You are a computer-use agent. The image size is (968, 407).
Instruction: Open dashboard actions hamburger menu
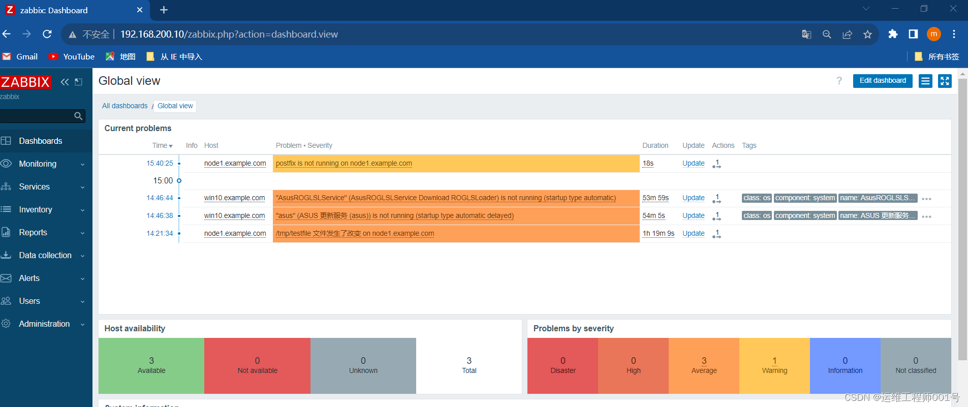(x=926, y=81)
